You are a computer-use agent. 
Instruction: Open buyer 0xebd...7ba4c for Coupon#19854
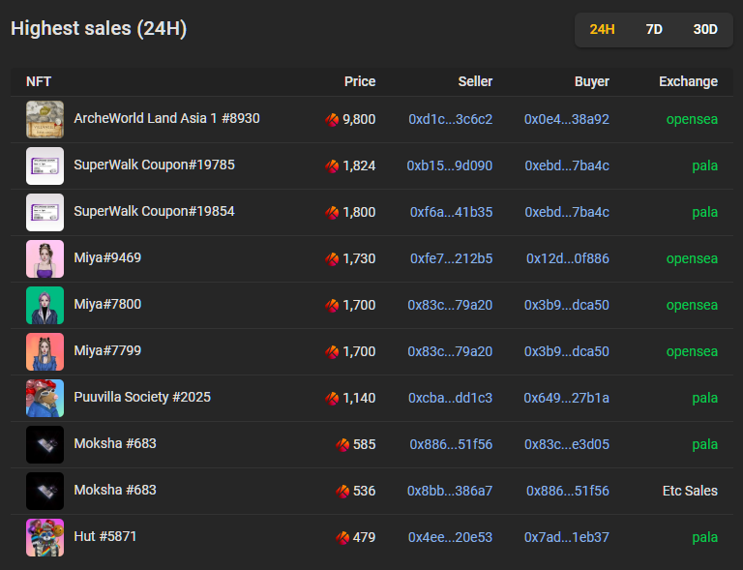pos(567,212)
